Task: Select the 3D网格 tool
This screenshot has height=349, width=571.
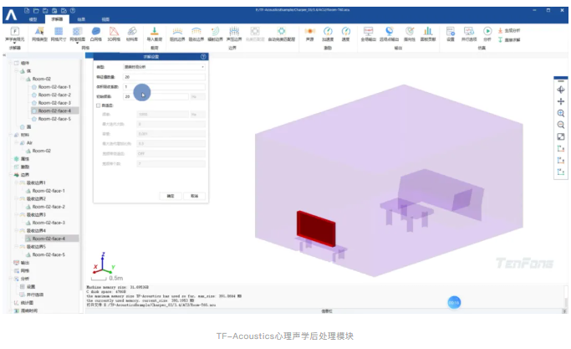Action: [x=114, y=31]
